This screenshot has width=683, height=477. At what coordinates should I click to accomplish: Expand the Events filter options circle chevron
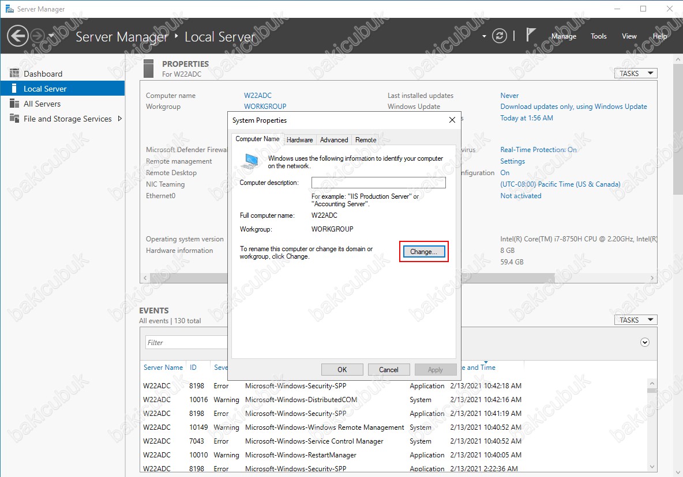[645, 343]
